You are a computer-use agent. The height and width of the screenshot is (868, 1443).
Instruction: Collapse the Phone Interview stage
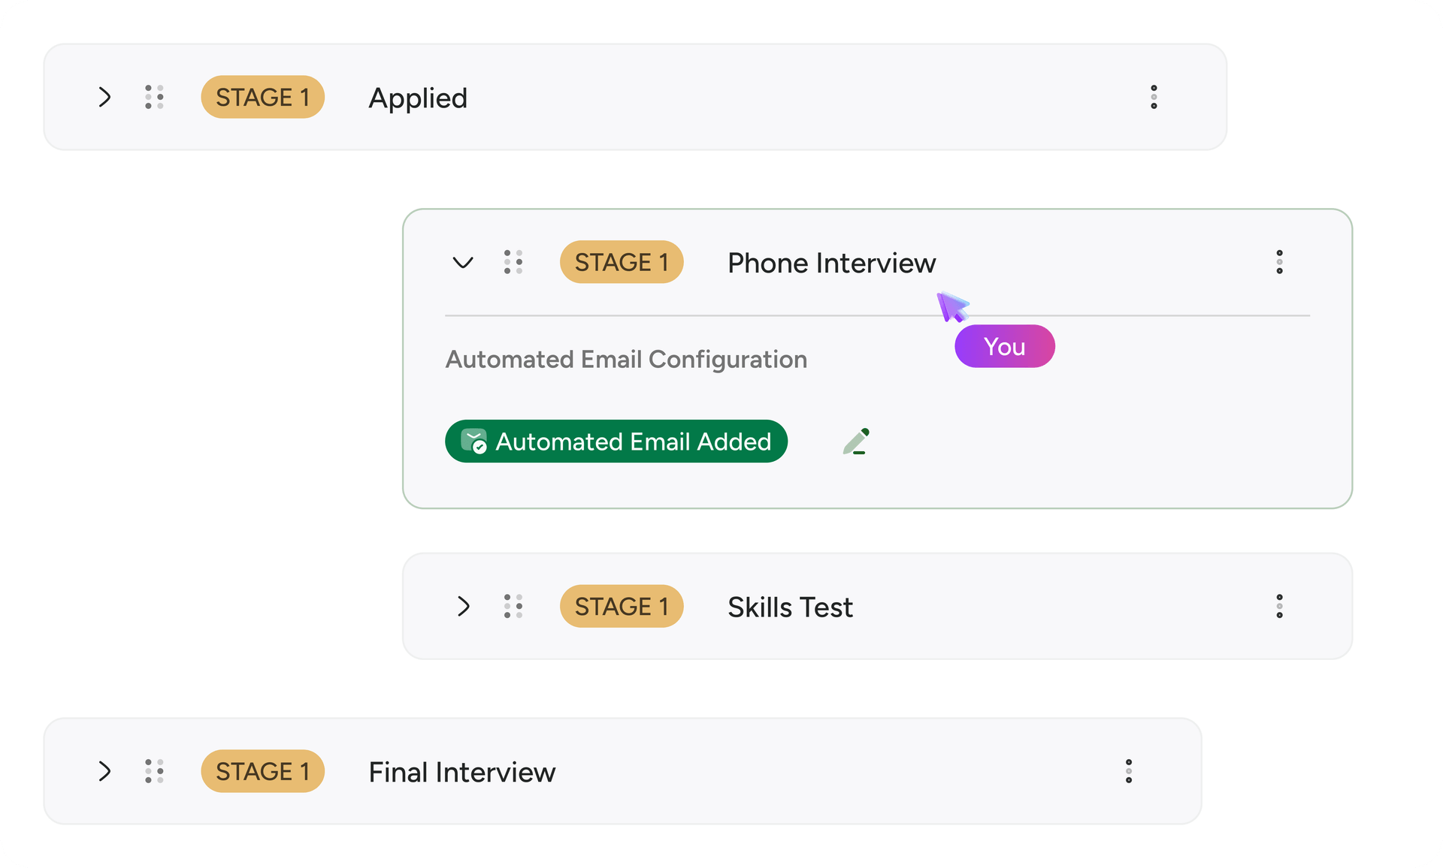point(463,262)
